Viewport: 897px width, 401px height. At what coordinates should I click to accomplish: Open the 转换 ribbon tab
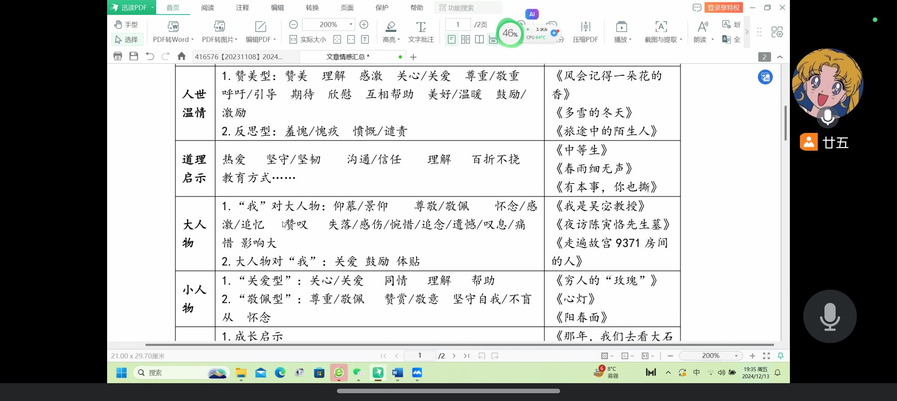coord(312,7)
